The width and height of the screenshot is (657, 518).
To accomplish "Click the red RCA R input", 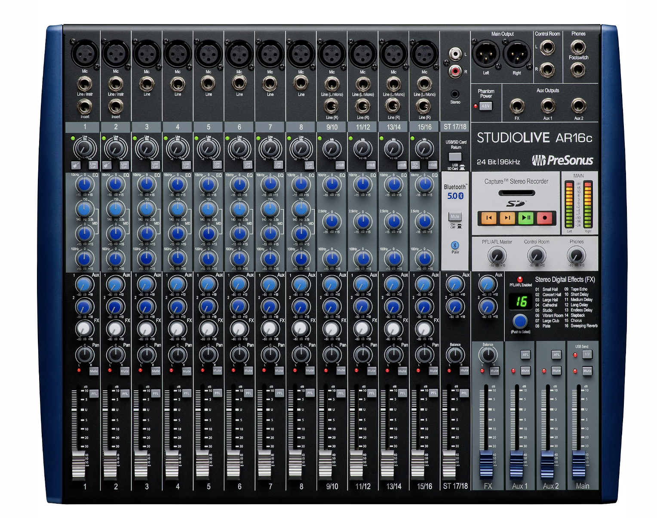I will [455, 71].
